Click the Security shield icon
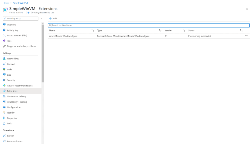 click(4, 80)
